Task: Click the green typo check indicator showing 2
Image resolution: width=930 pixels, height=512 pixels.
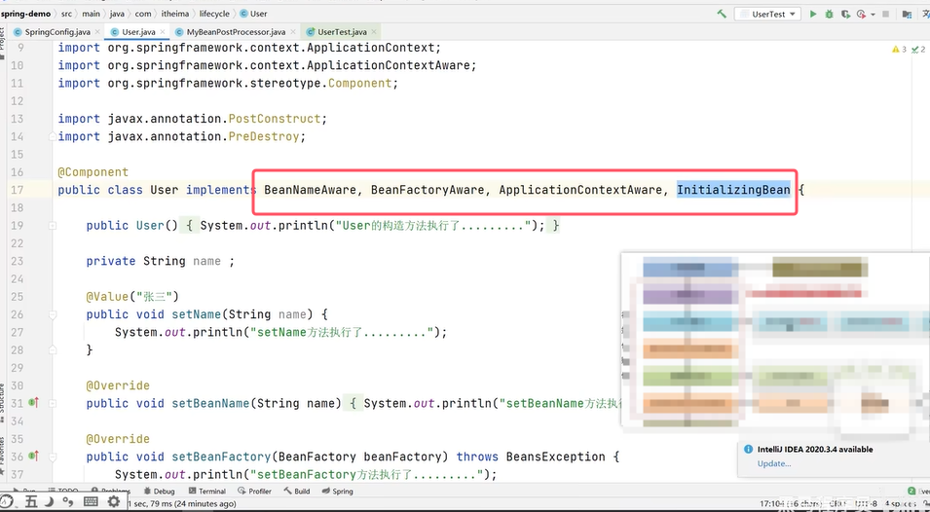Action: (918, 50)
